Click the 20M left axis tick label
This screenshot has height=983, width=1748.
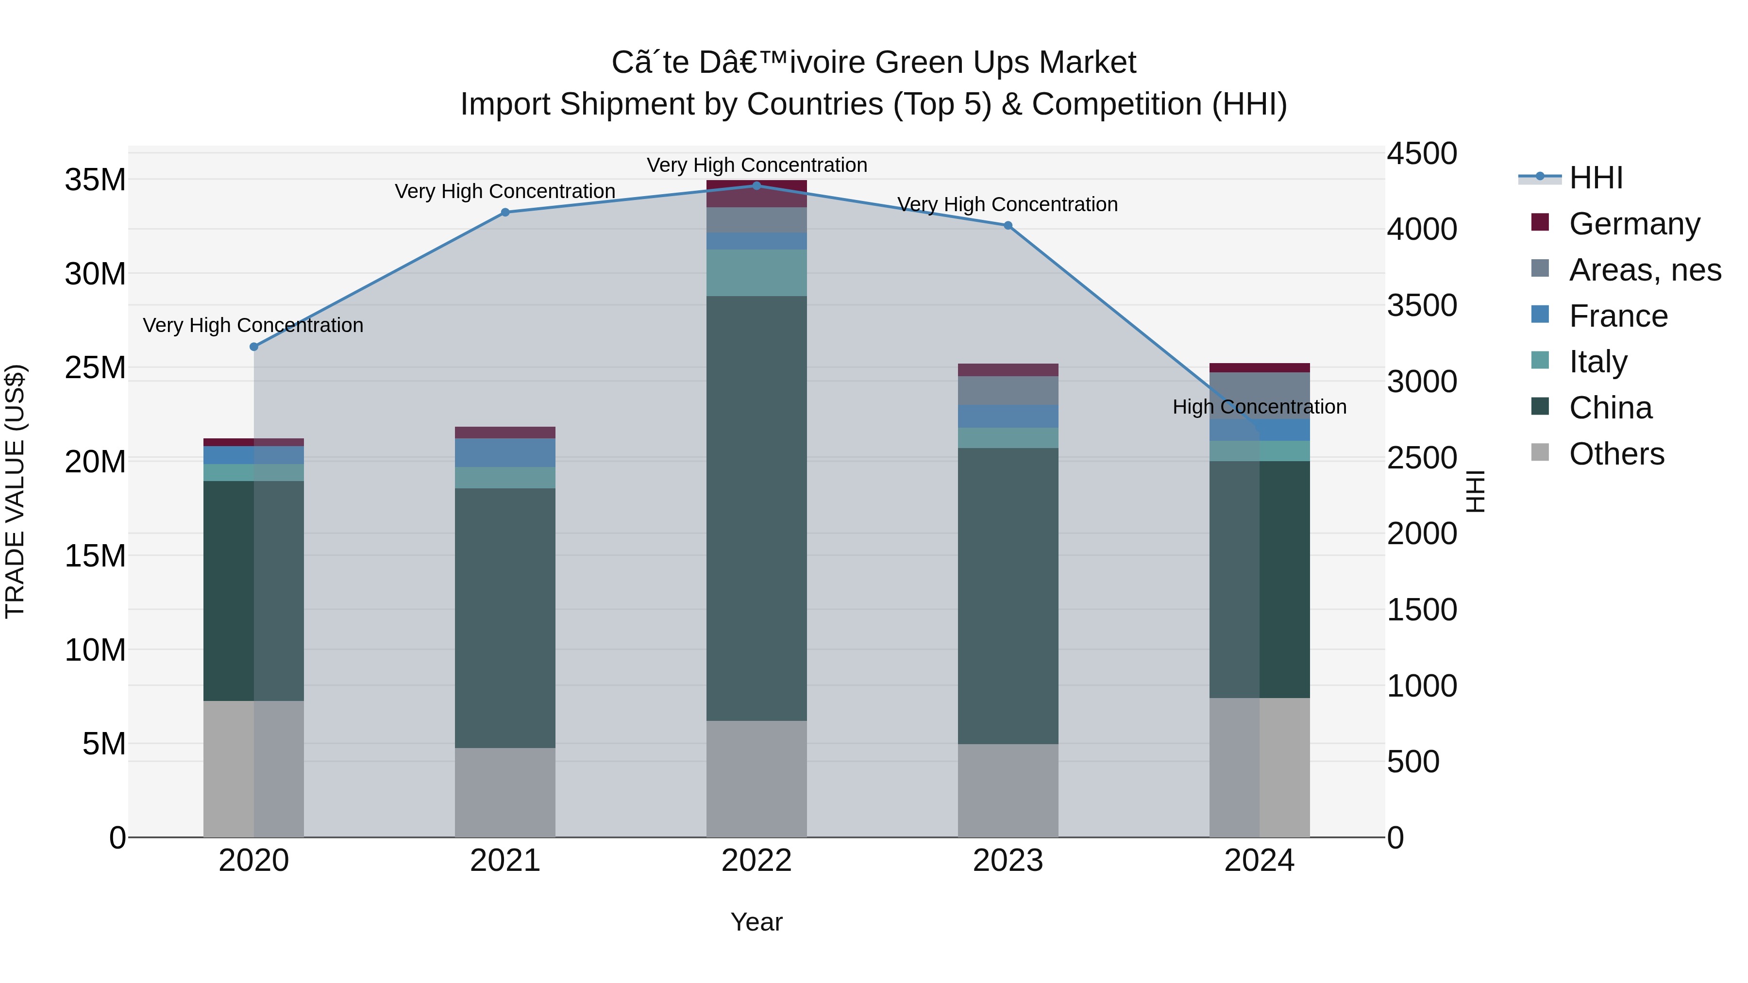click(x=95, y=462)
